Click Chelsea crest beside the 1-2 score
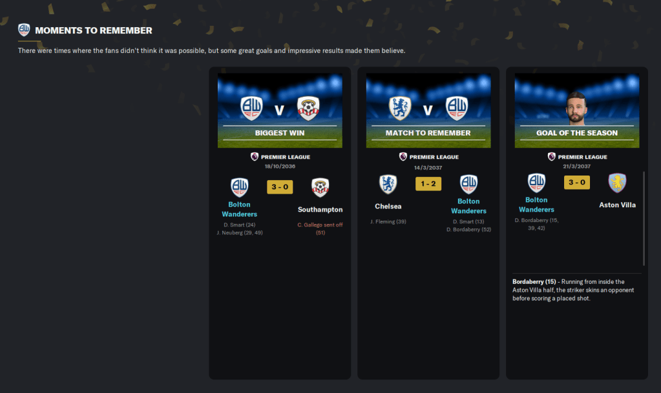The image size is (661, 393). click(388, 184)
